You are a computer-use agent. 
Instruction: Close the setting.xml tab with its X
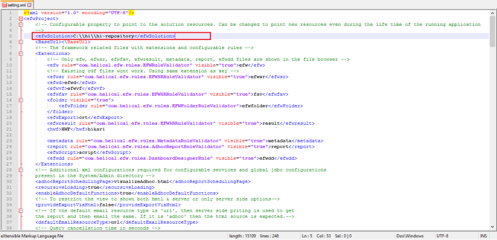pyautogui.click(x=30, y=5)
